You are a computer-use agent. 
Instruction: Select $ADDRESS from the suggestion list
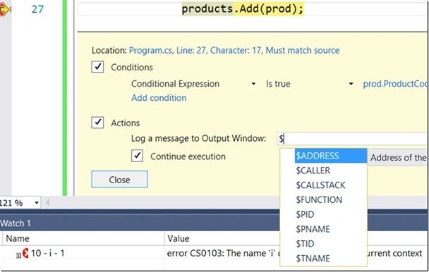(330, 156)
